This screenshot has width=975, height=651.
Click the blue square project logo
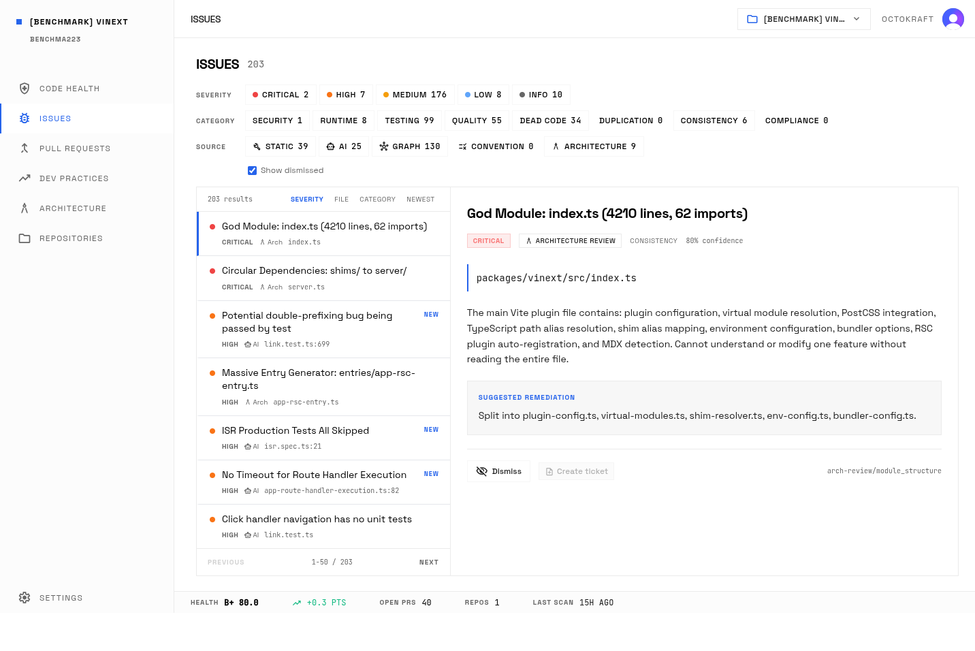(19, 22)
